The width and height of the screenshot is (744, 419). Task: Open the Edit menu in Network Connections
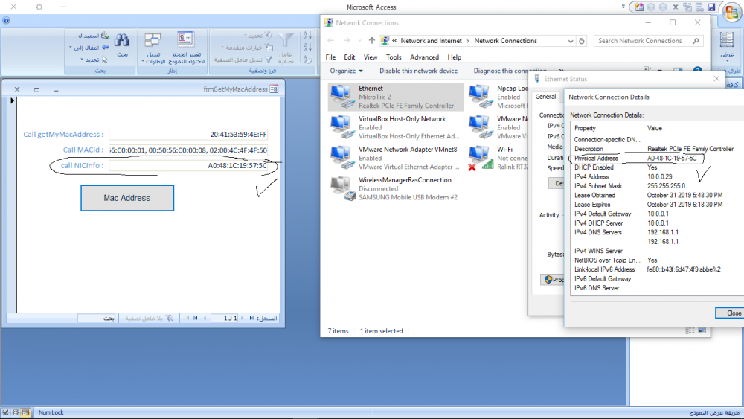(x=350, y=57)
